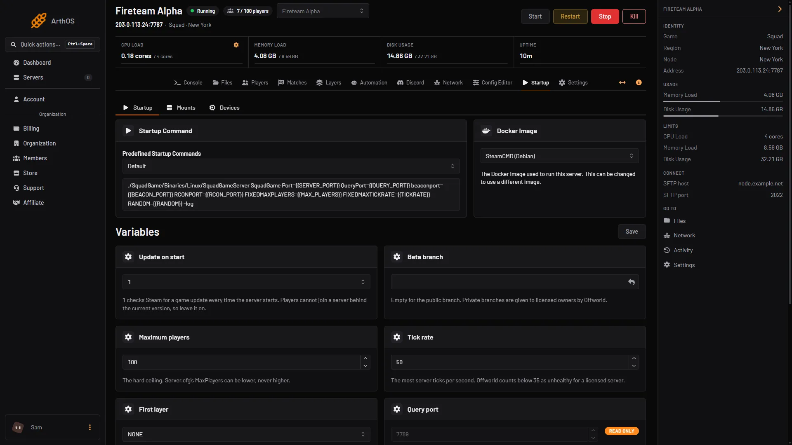The image size is (792, 445).
Task: Open Settings in the right panel Go To
Action: [679, 265]
